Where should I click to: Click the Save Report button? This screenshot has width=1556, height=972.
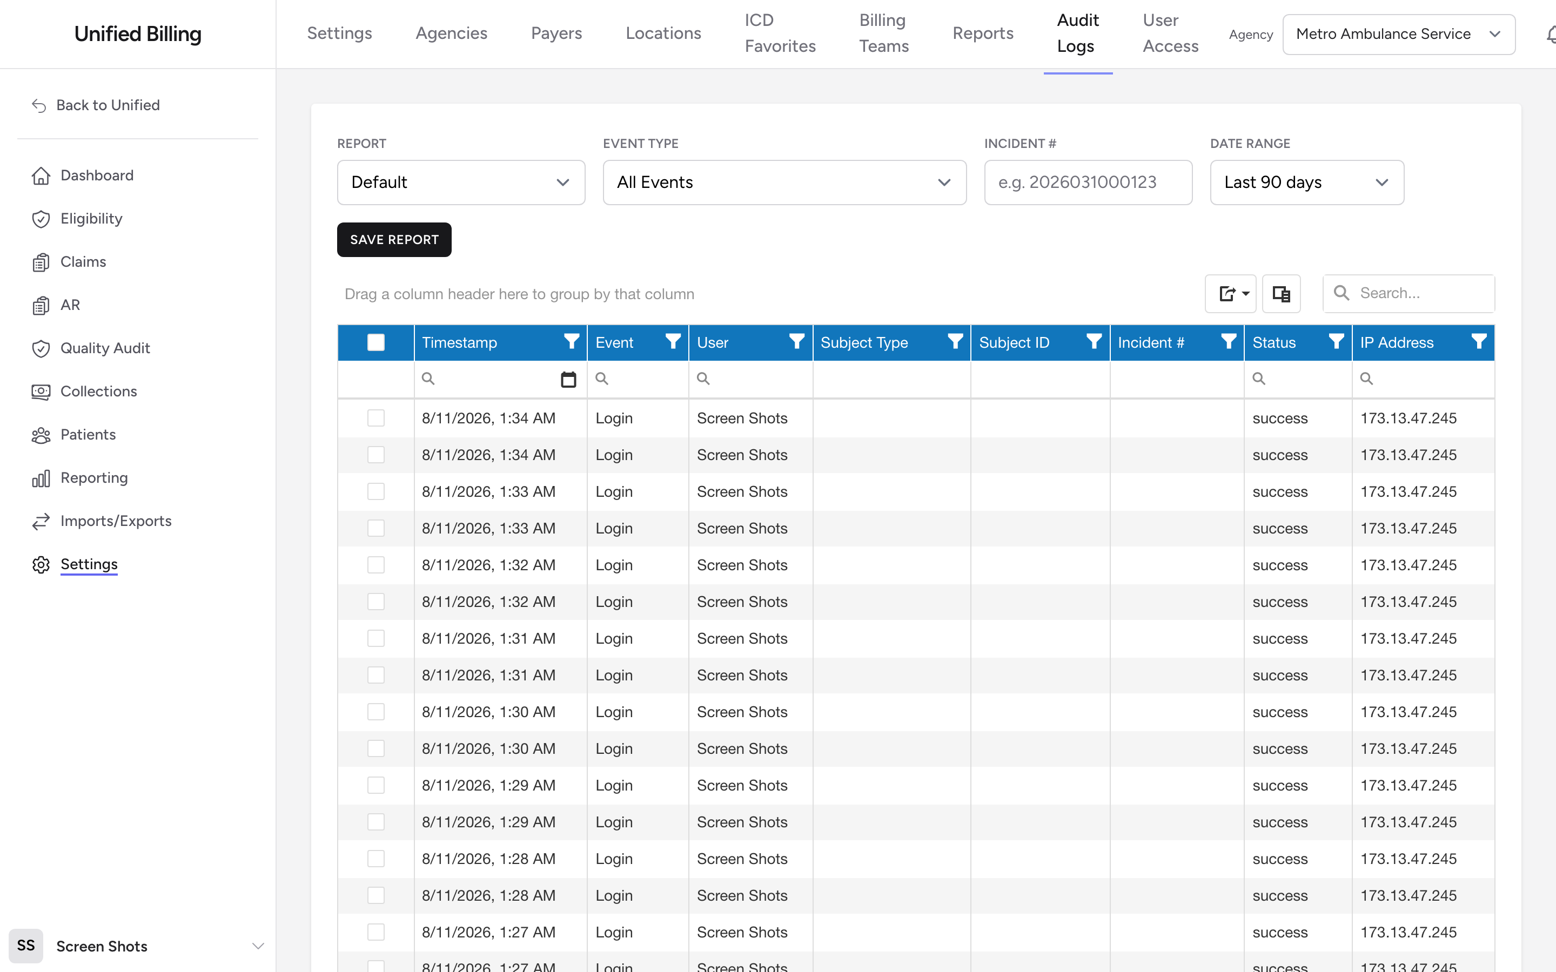[394, 240]
